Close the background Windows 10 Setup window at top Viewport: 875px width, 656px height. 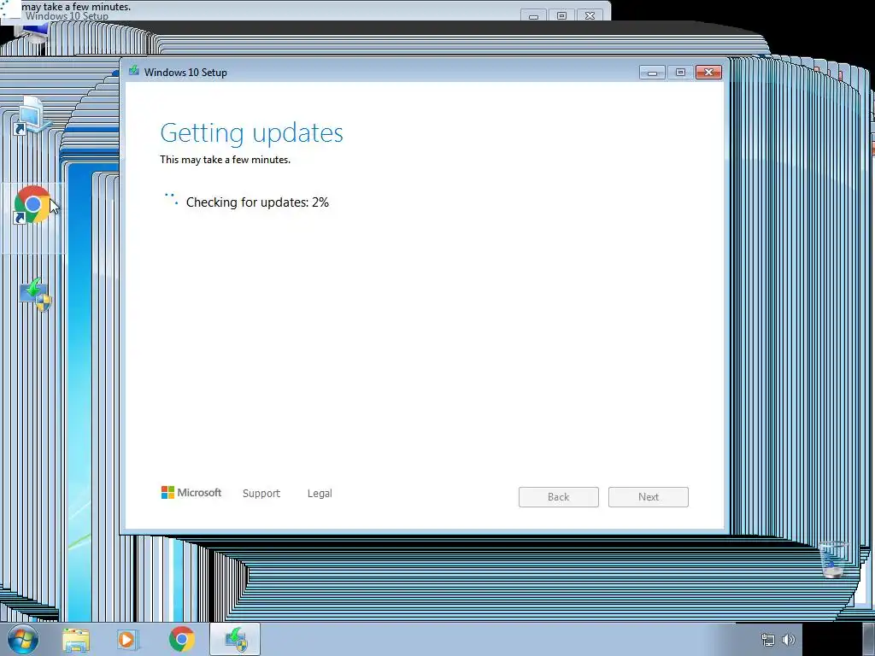tap(590, 15)
